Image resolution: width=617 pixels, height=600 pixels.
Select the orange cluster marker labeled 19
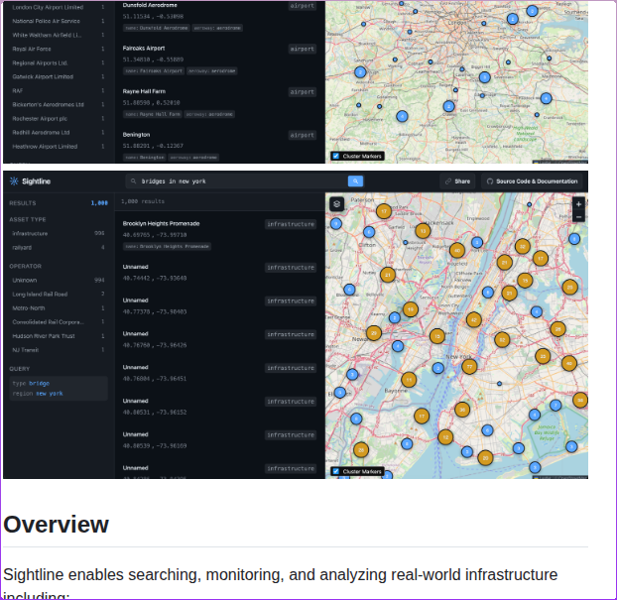411,309
